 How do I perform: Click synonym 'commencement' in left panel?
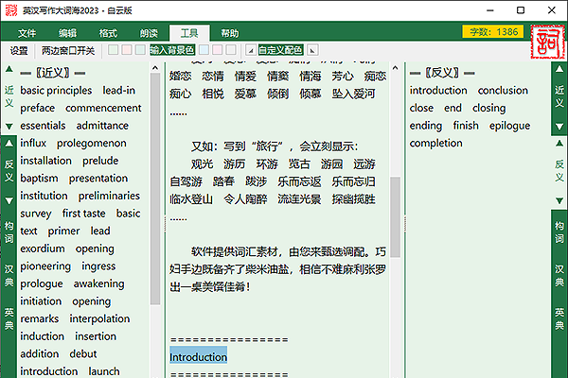103,108
